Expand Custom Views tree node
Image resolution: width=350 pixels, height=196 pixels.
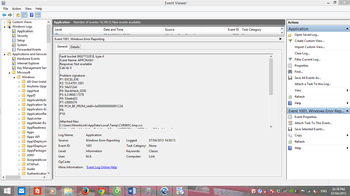tap(4, 22)
